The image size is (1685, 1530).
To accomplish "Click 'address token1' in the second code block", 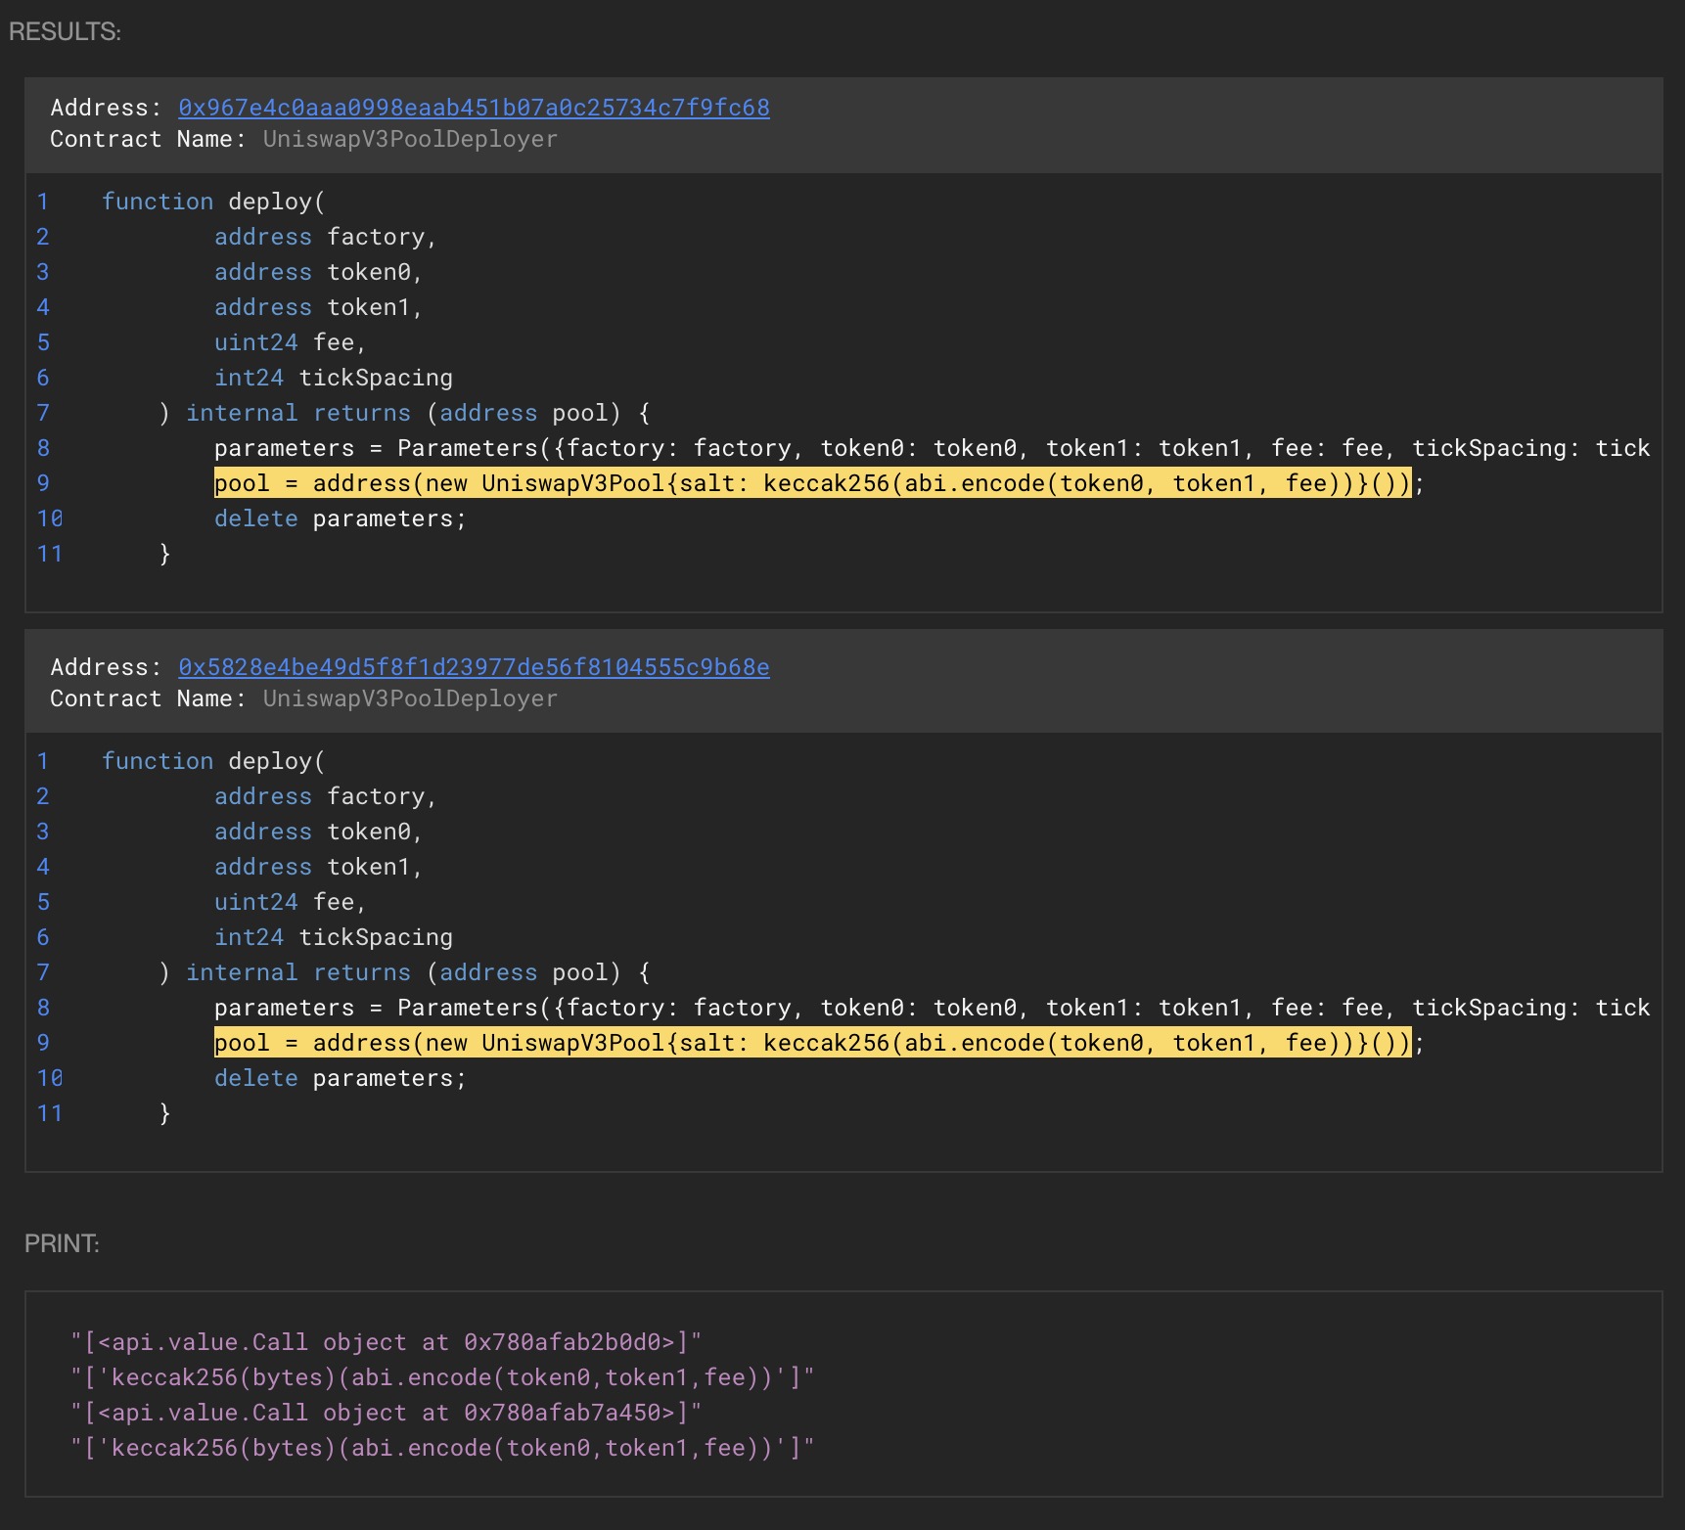I will point(318,867).
